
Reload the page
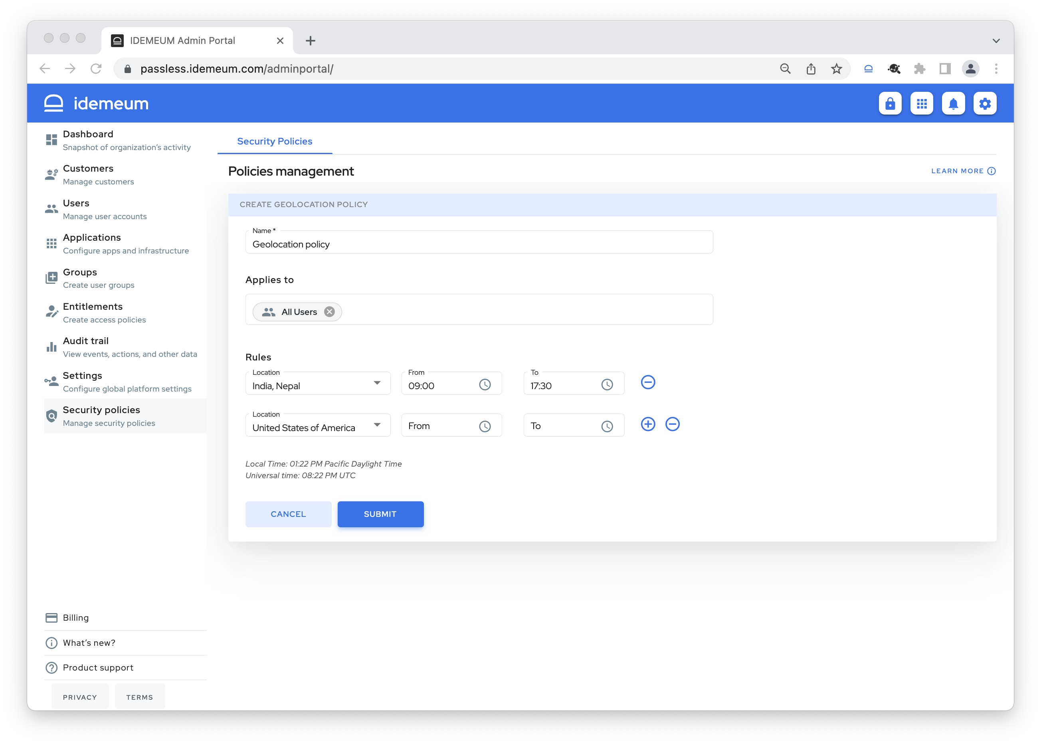tap(96, 69)
